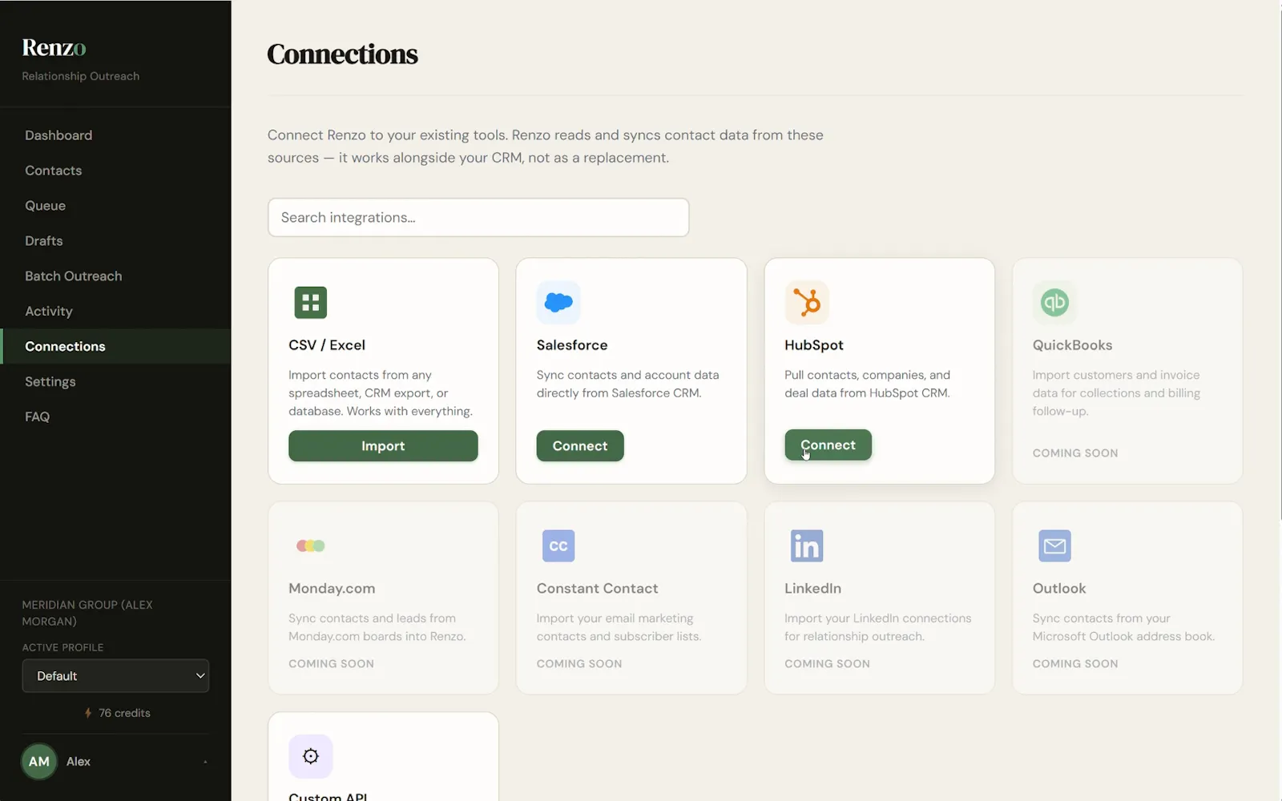
Task: Open Batch Outreach
Action: coord(115,276)
